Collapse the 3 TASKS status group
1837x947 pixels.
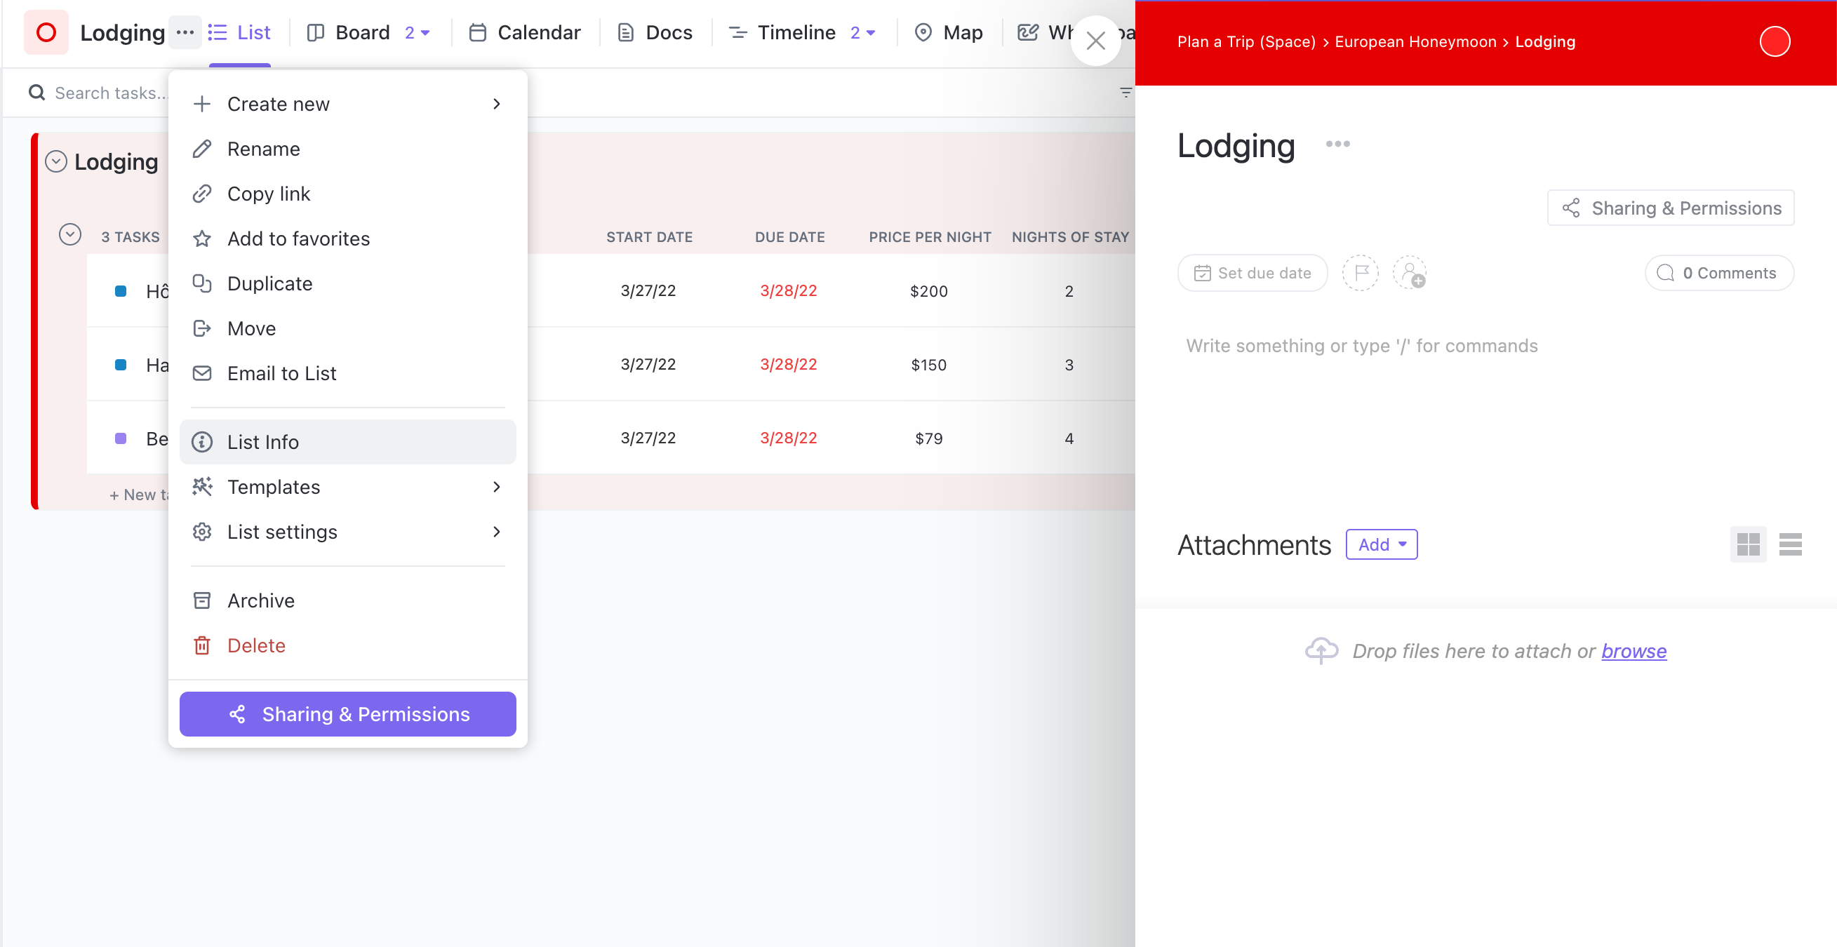pyautogui.click(x=70, y=234)
